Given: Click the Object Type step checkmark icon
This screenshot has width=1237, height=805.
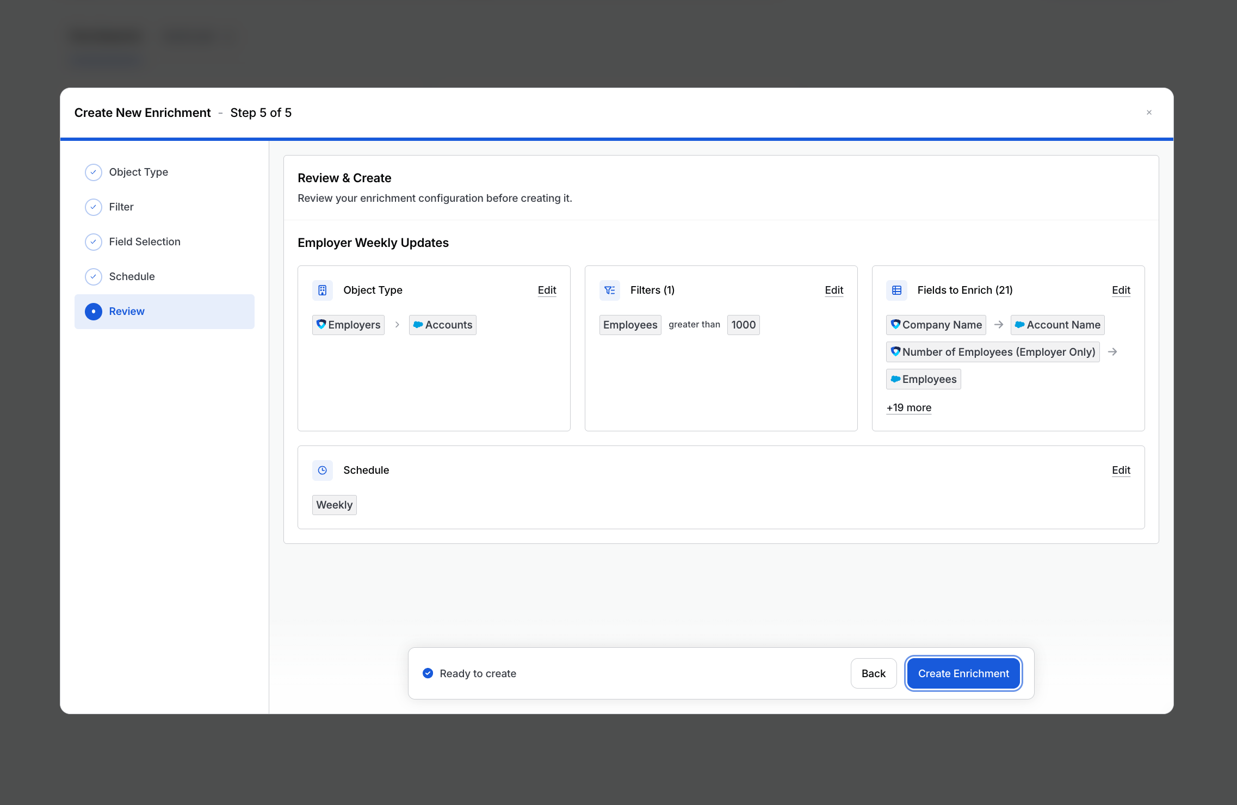Looking at the screenshot, I should [94, 172].
